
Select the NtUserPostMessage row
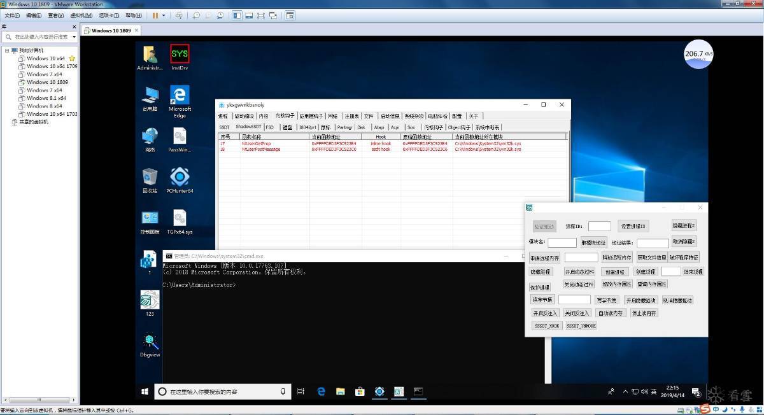[x=392, y=149]
